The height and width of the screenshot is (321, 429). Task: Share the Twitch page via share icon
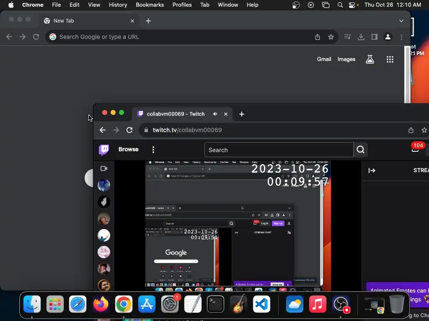pos(411,130)
